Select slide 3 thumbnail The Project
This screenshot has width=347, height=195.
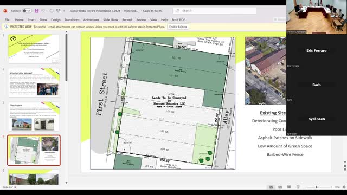(34, 116)
